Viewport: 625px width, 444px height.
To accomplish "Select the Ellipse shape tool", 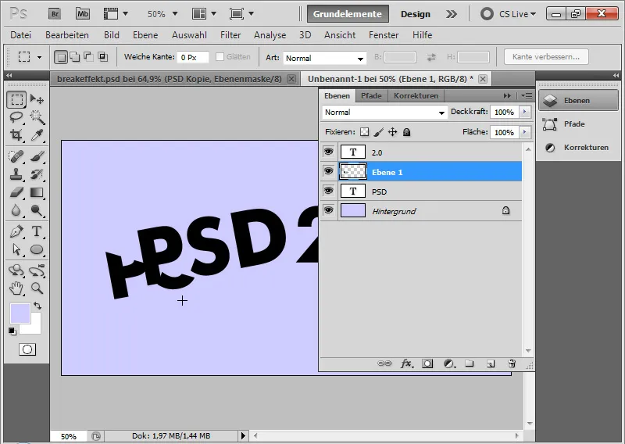I will 37,249.
